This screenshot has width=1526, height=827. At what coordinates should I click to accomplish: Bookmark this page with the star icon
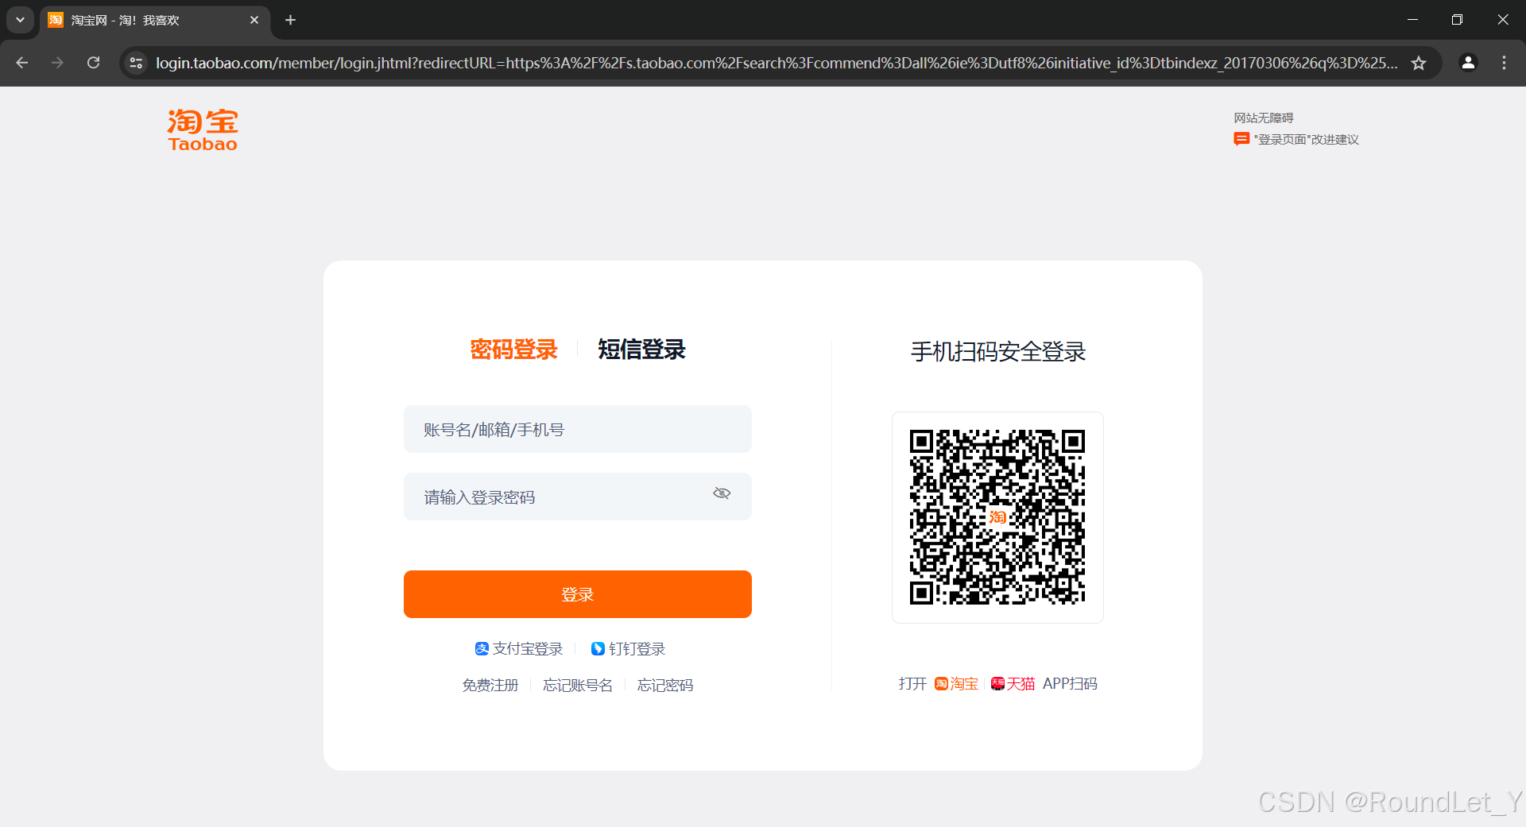[1419, 63]
